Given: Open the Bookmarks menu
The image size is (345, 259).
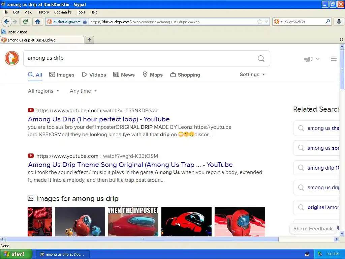Looking at the screenshot, I should pyautogui.click(x=63, y=12).
